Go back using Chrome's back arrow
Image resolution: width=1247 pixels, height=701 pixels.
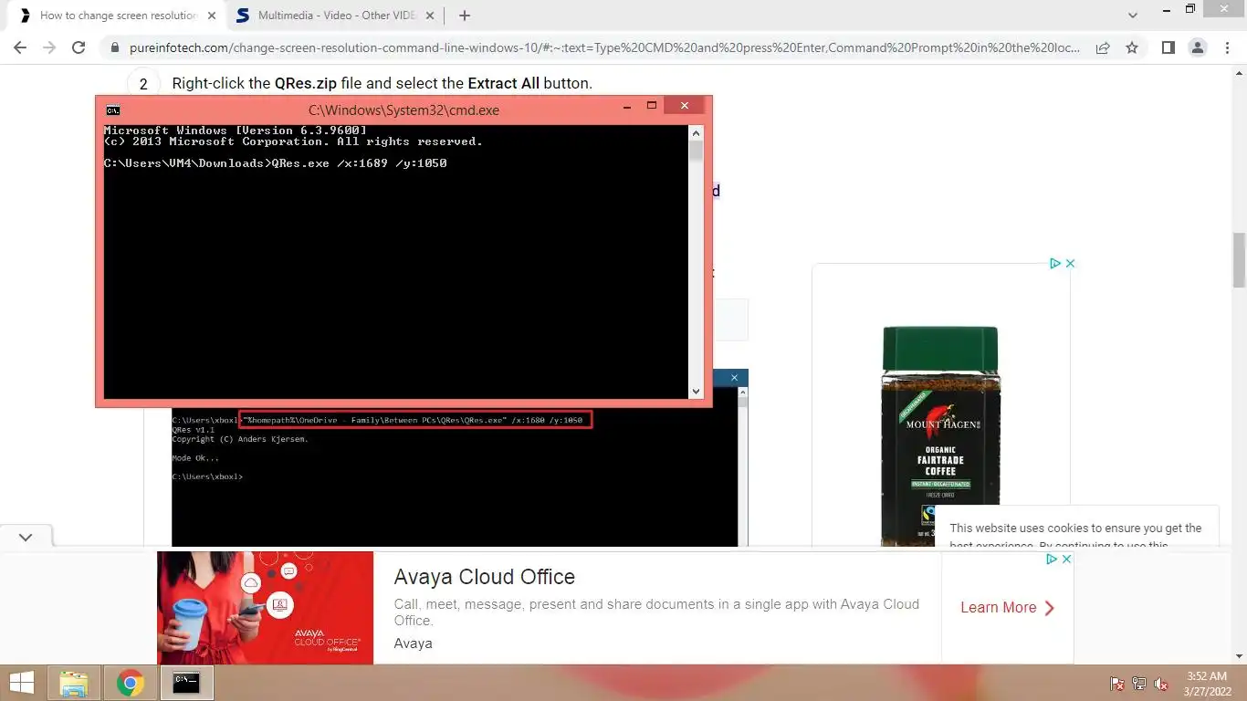(x=20, y=47)
